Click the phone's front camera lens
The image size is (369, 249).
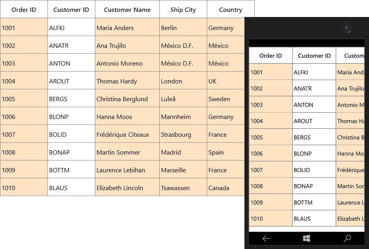346,28
